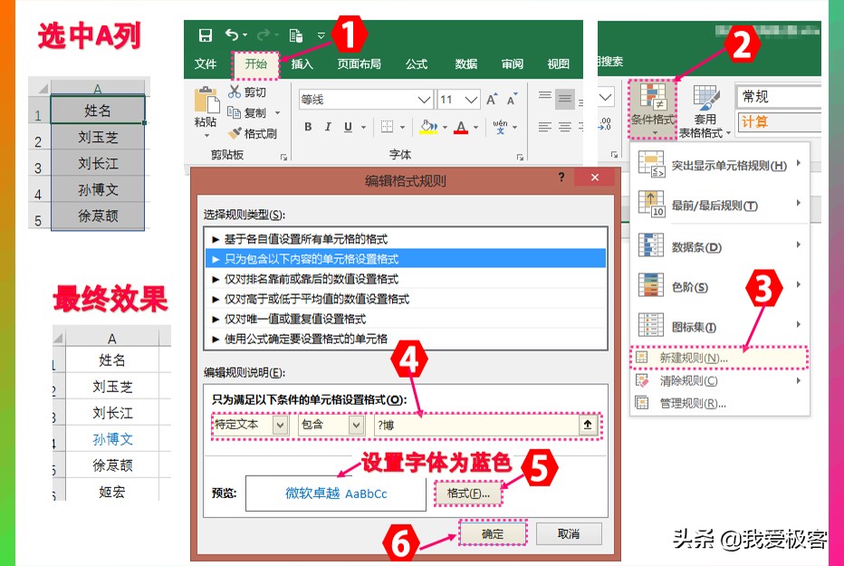Select rule type 仅对唯一值或重复值设置格式
The image size is (844, 566).
pyautogui.click(x=406, y=319)
